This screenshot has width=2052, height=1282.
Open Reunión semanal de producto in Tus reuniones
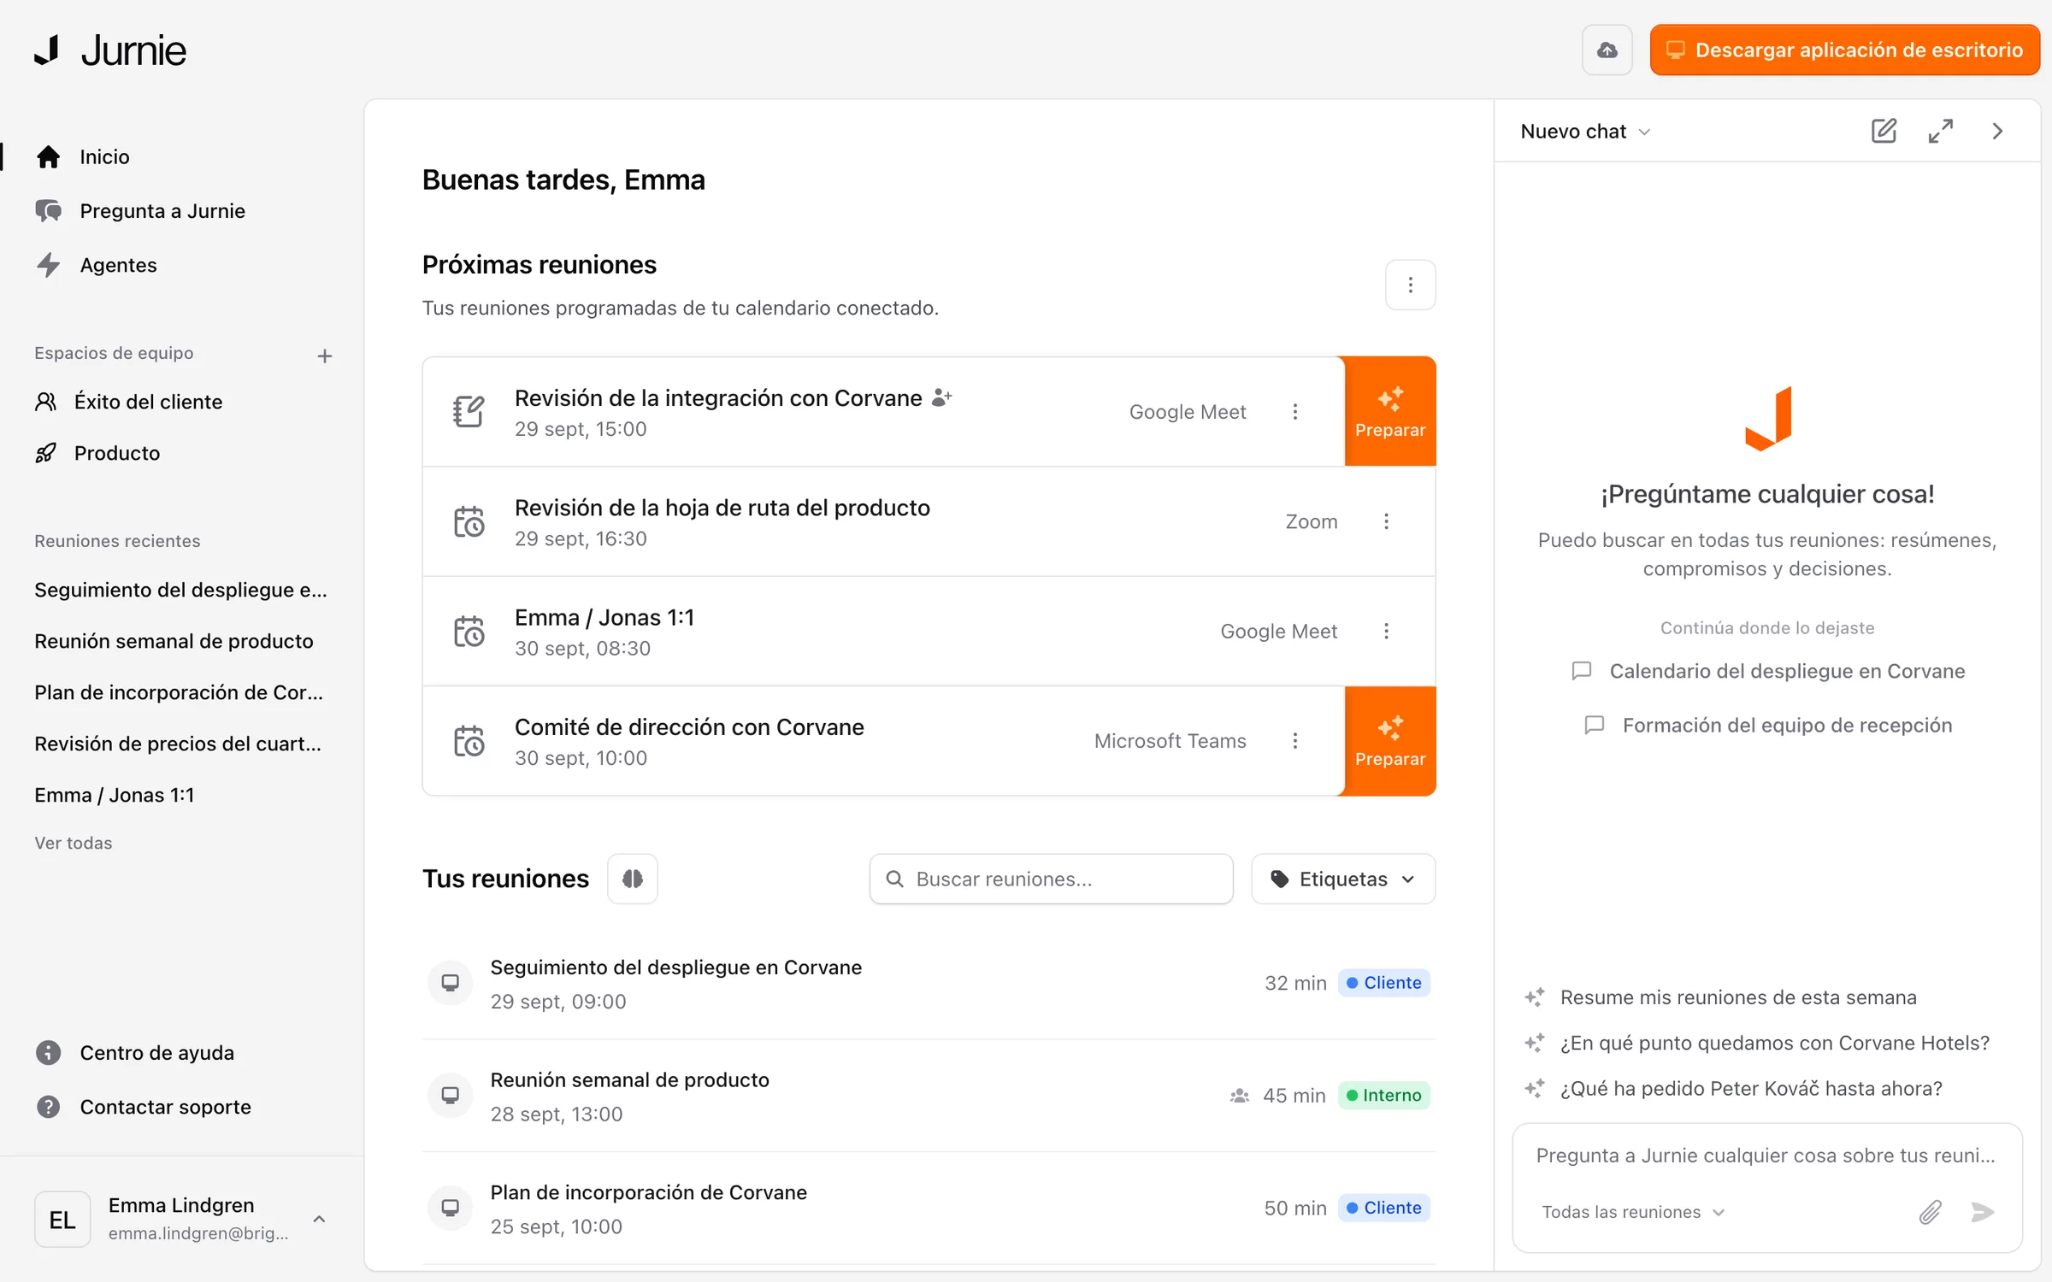pos(929,1096)
